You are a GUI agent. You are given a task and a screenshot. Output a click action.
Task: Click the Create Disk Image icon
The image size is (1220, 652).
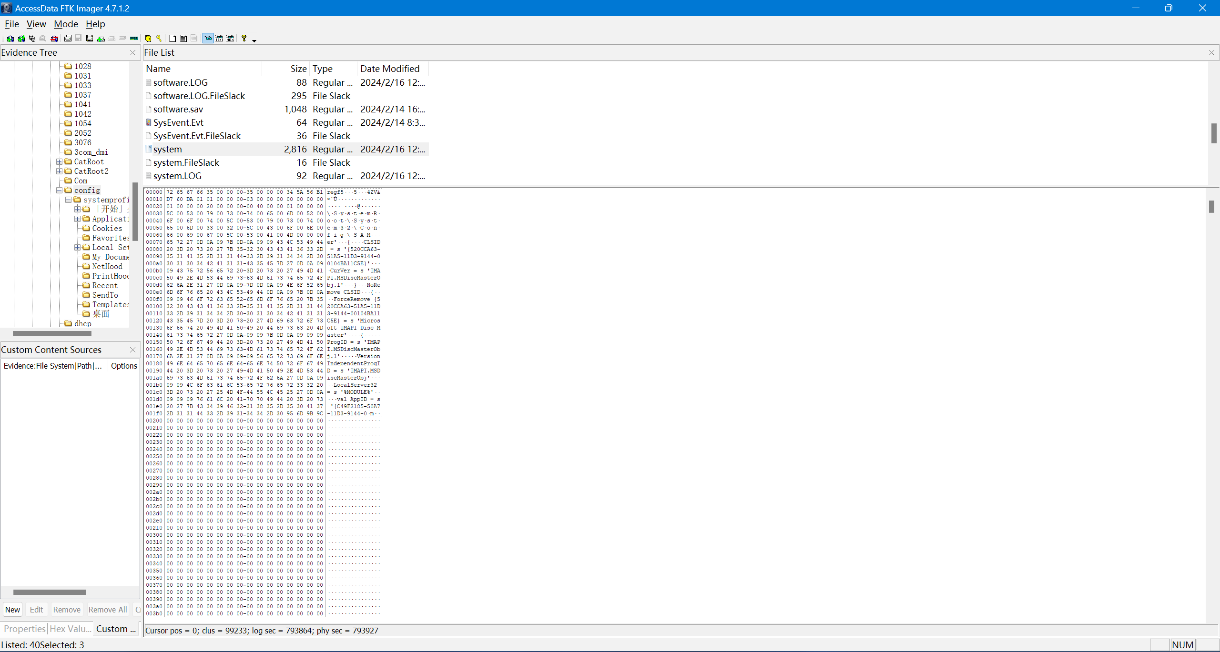tap(68, 39)
